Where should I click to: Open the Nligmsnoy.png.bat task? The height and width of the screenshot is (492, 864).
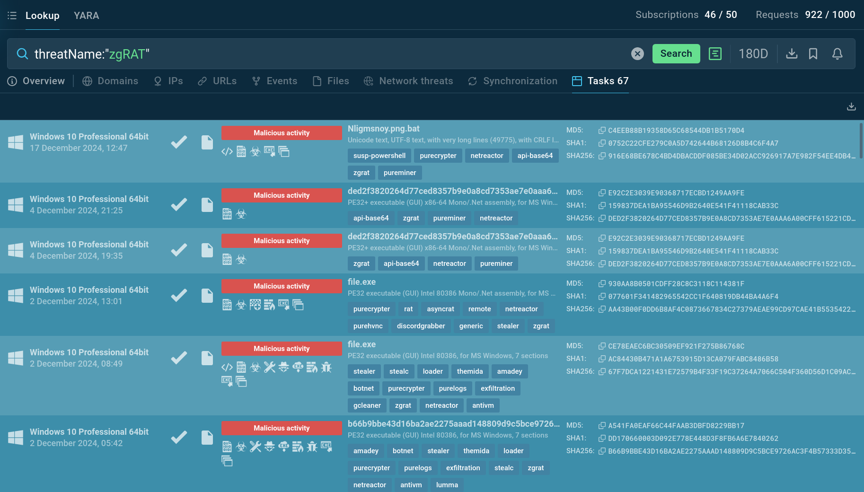pyautogui.click(x=383, y=129)
